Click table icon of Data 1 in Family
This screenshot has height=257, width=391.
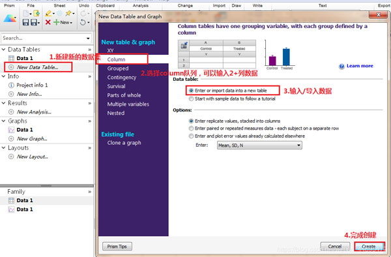click(x=11, y=200)
